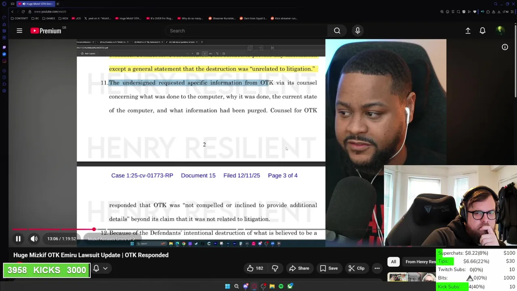The image size is (517, 291).
Task: Open the Gem from Squid S bookmark
Action: [253, 18]
